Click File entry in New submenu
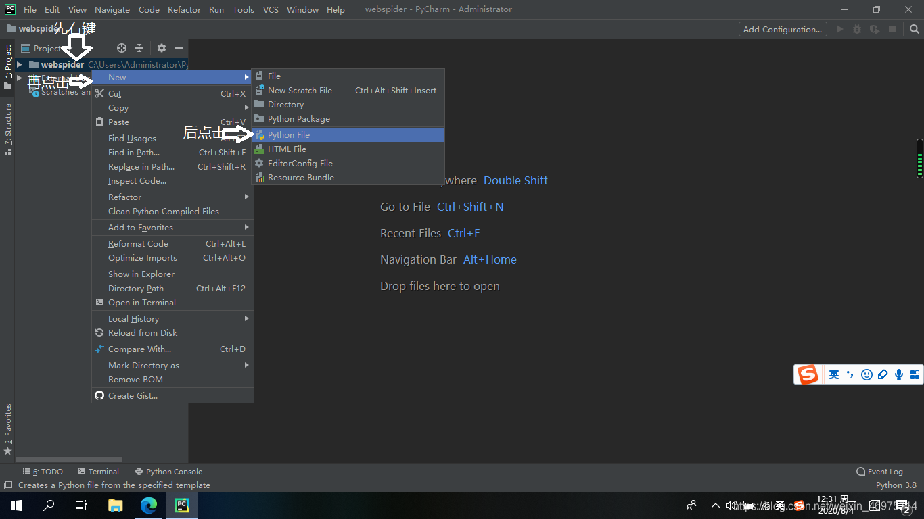This screenshot has height=519, width=924. (x=348, y=76)
